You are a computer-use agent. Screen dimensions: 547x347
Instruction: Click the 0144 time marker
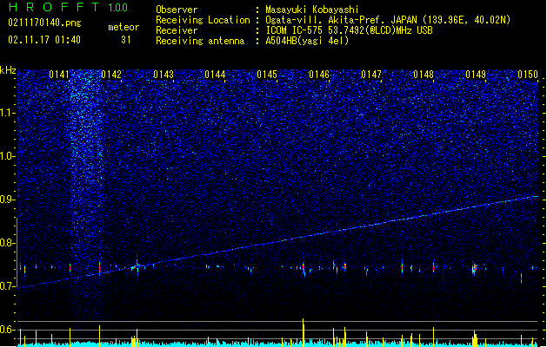click(215, 75)
